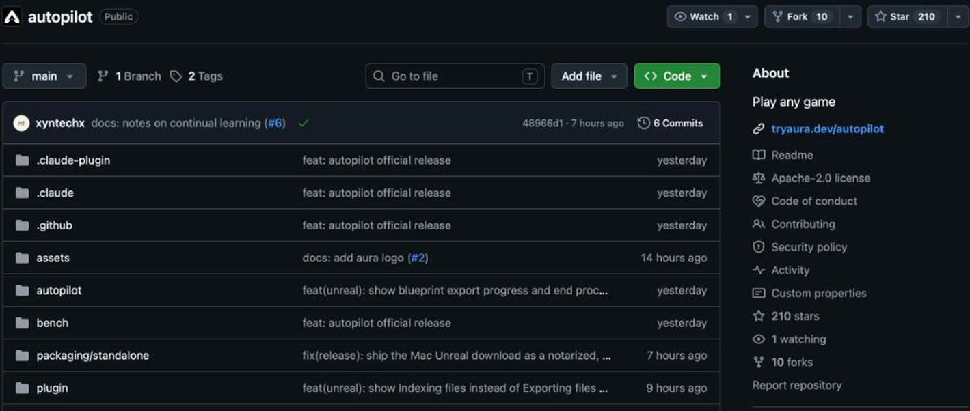Open pull request #6 link
This screenshot has width=970, height=411.
(x=275, y=123)
